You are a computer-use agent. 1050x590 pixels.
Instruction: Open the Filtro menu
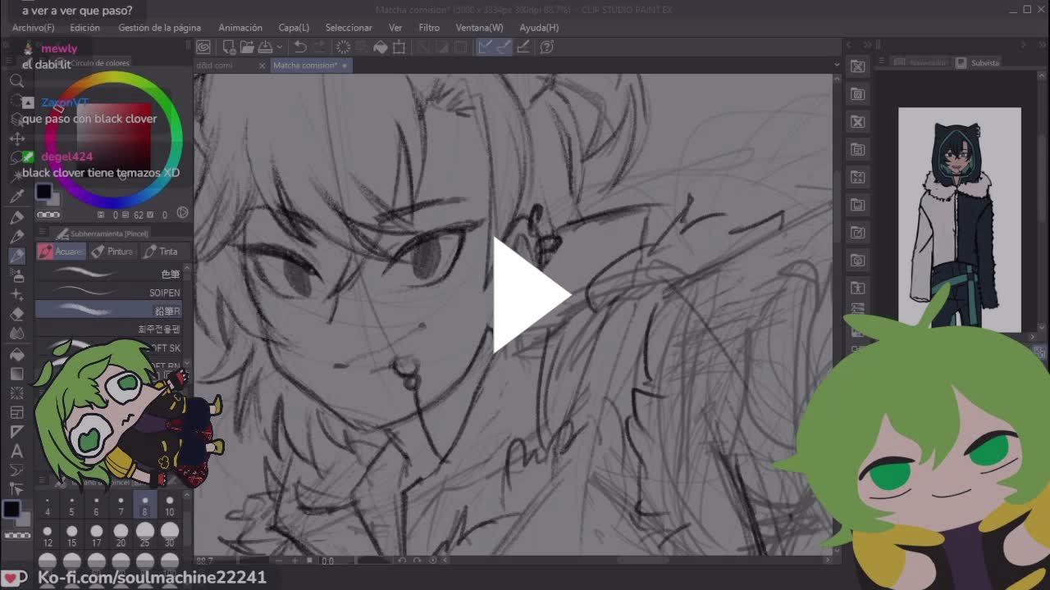pyautogui.click(x=429, y=28)
